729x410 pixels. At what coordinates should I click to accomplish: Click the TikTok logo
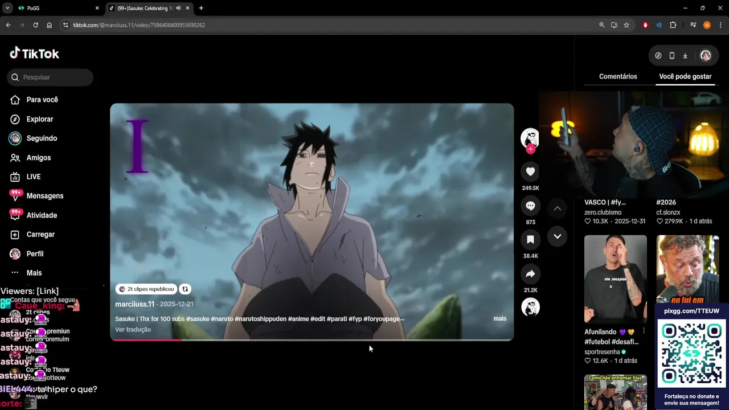coord(34,54)
